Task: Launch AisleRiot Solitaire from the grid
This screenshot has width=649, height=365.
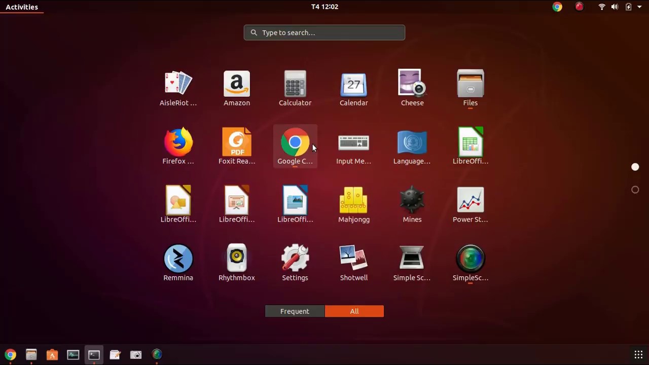Action: [178, 89]
